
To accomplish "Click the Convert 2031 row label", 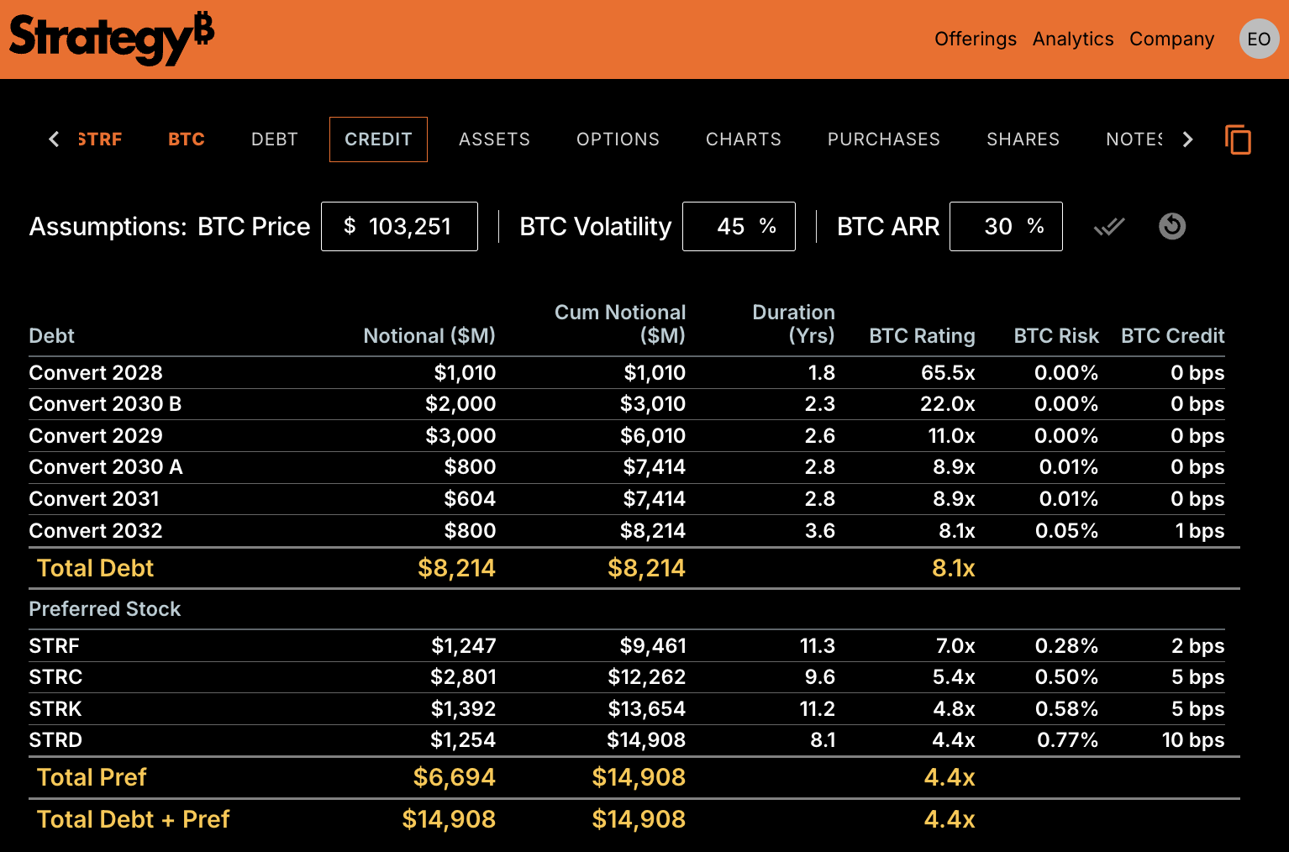I will click(94, 499).
